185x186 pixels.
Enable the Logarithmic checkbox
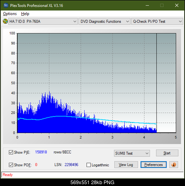coord(88,165)
